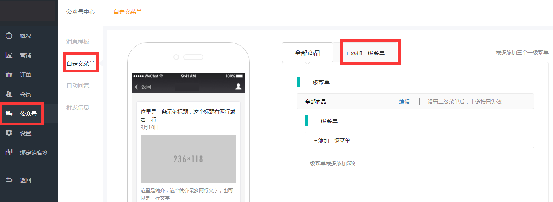Click the 营销 marketing chart icon
Image resolution: width=553 pixels, height=202 pixels.
coord(9,55)
